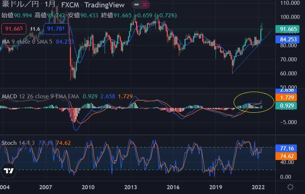Click 80.000 on the price axis
Screen dimensions: 305x194
click(x=288, y=45)
